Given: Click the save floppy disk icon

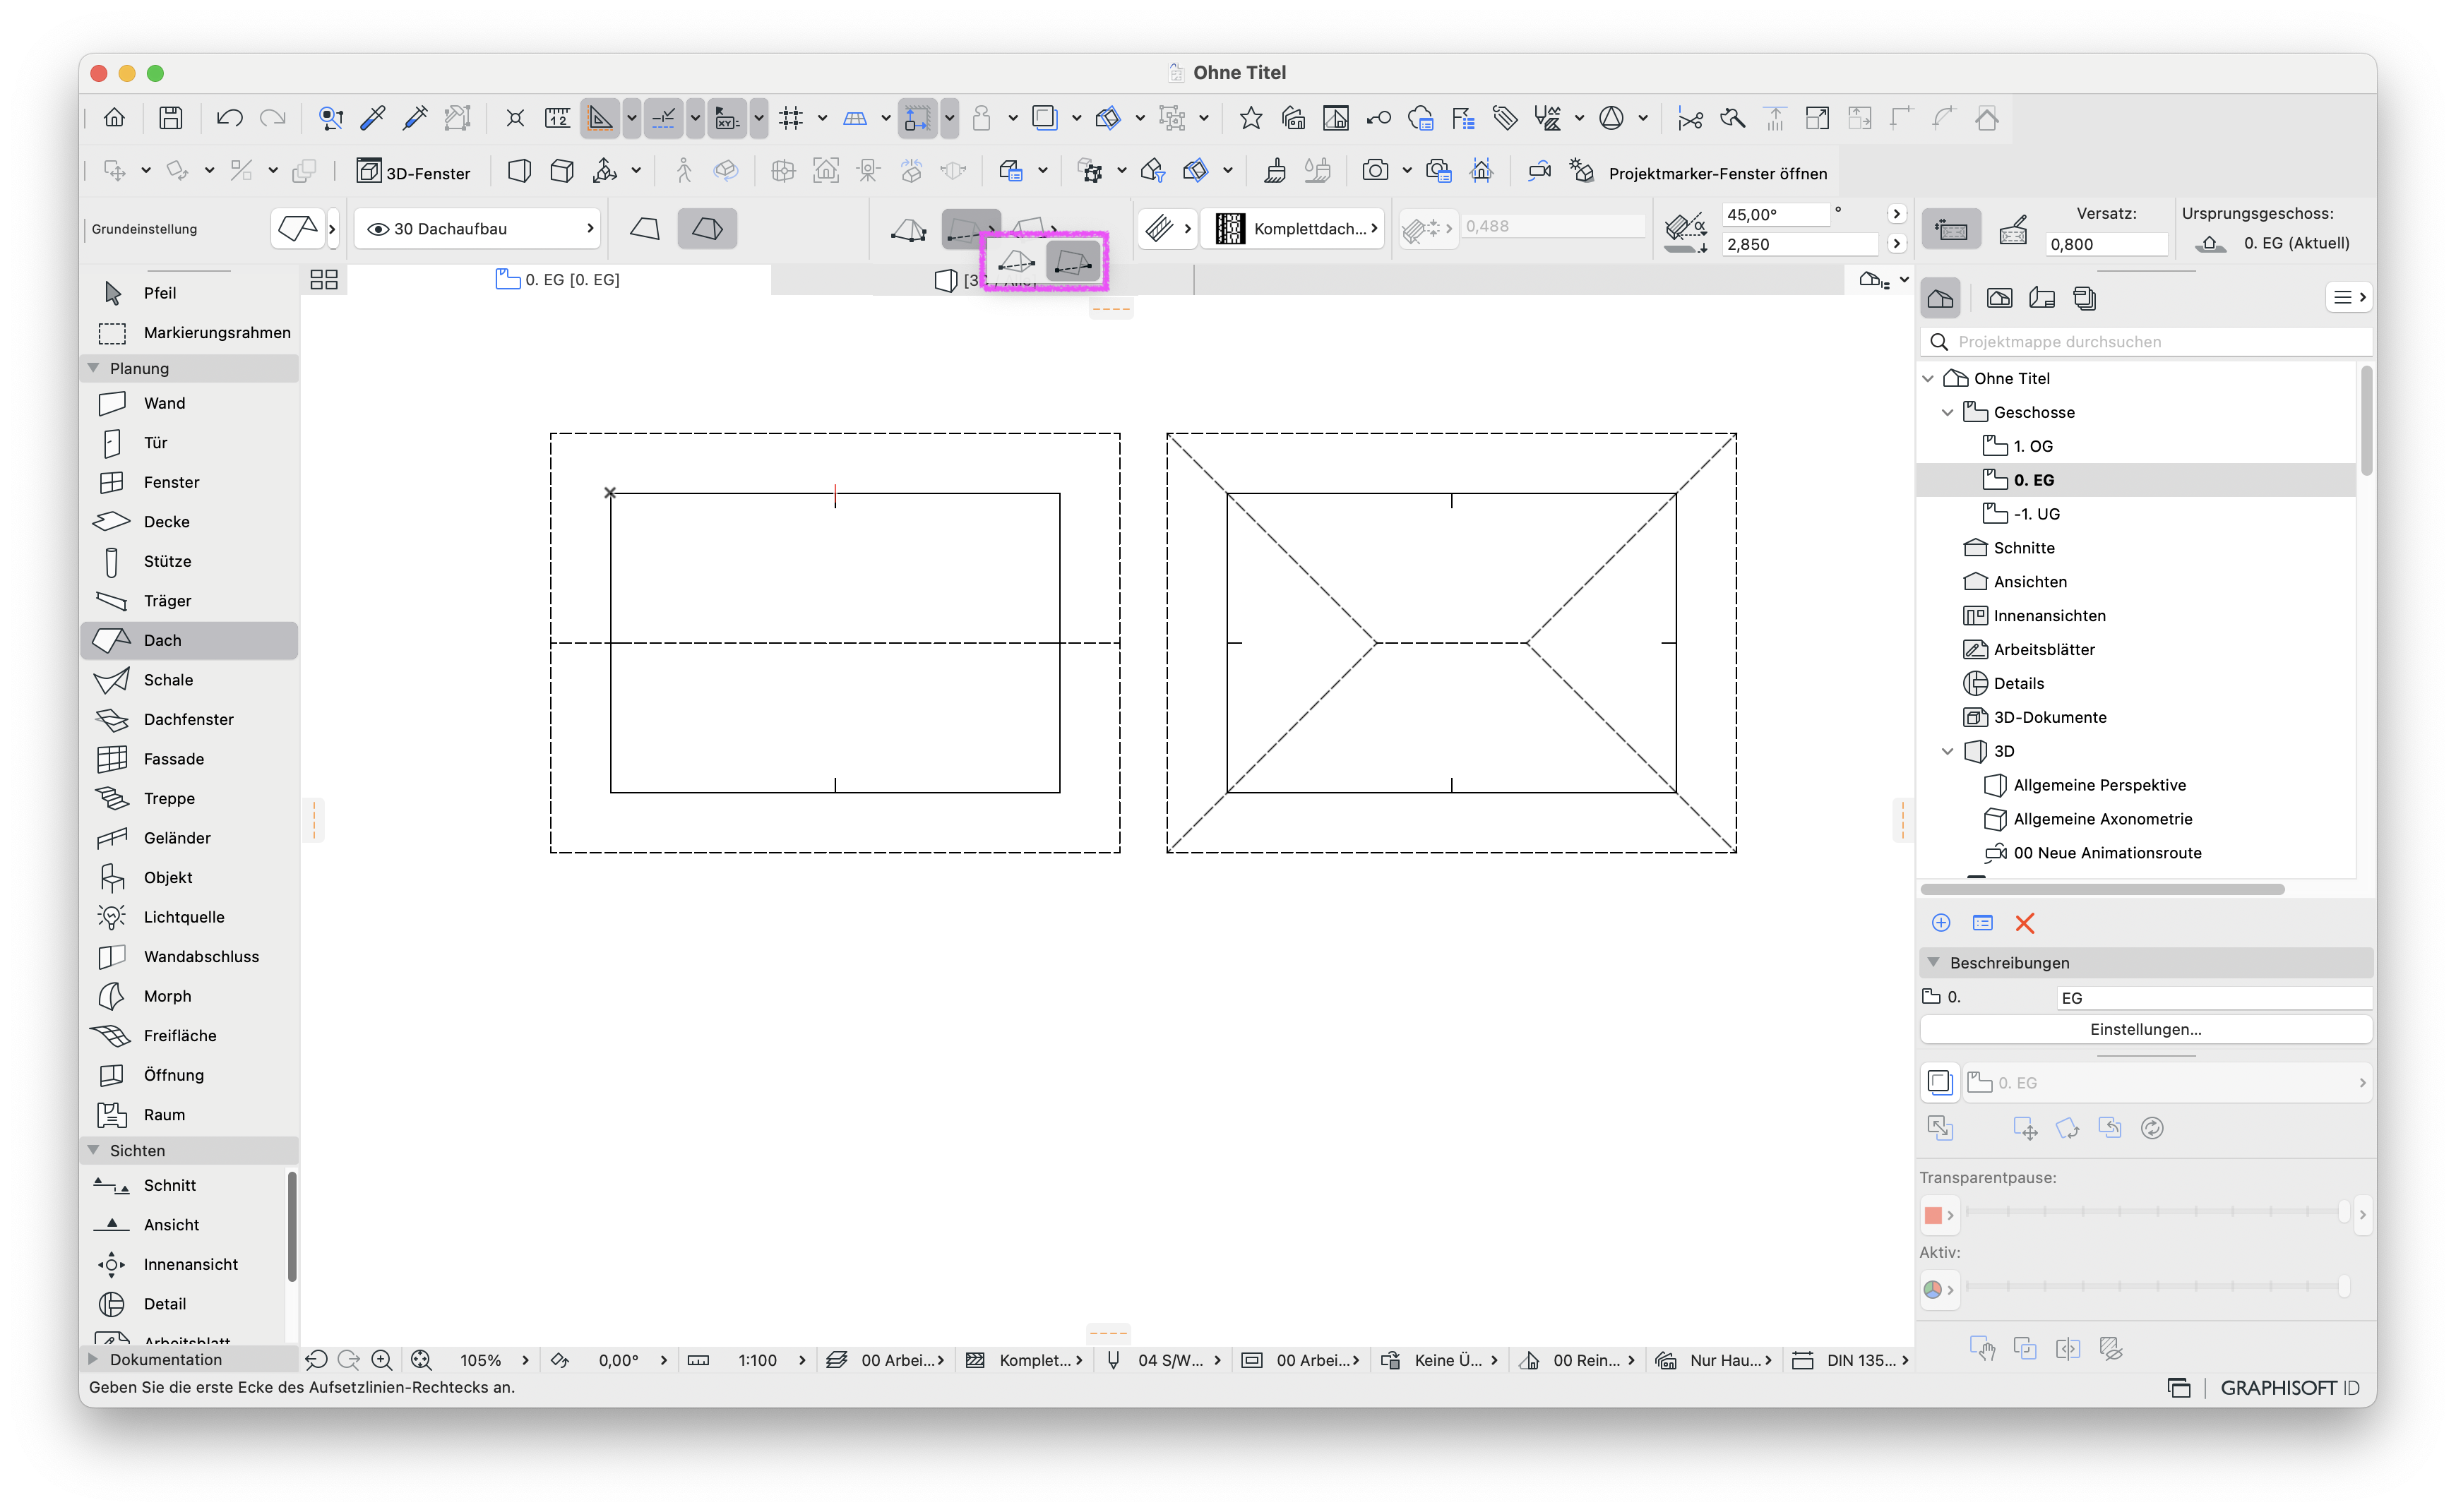Looking at the screenshot, I should coord(171,118).
